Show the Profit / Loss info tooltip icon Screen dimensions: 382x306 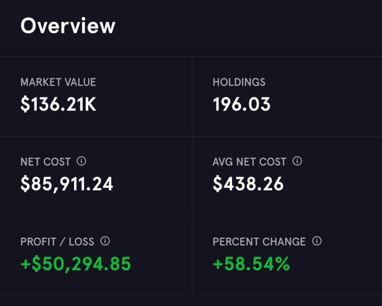click(105, 241)
